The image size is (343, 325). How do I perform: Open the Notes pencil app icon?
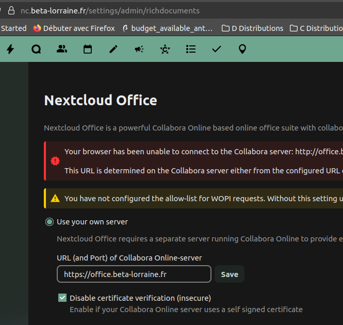pyautogui.click(x=113, y=49)
